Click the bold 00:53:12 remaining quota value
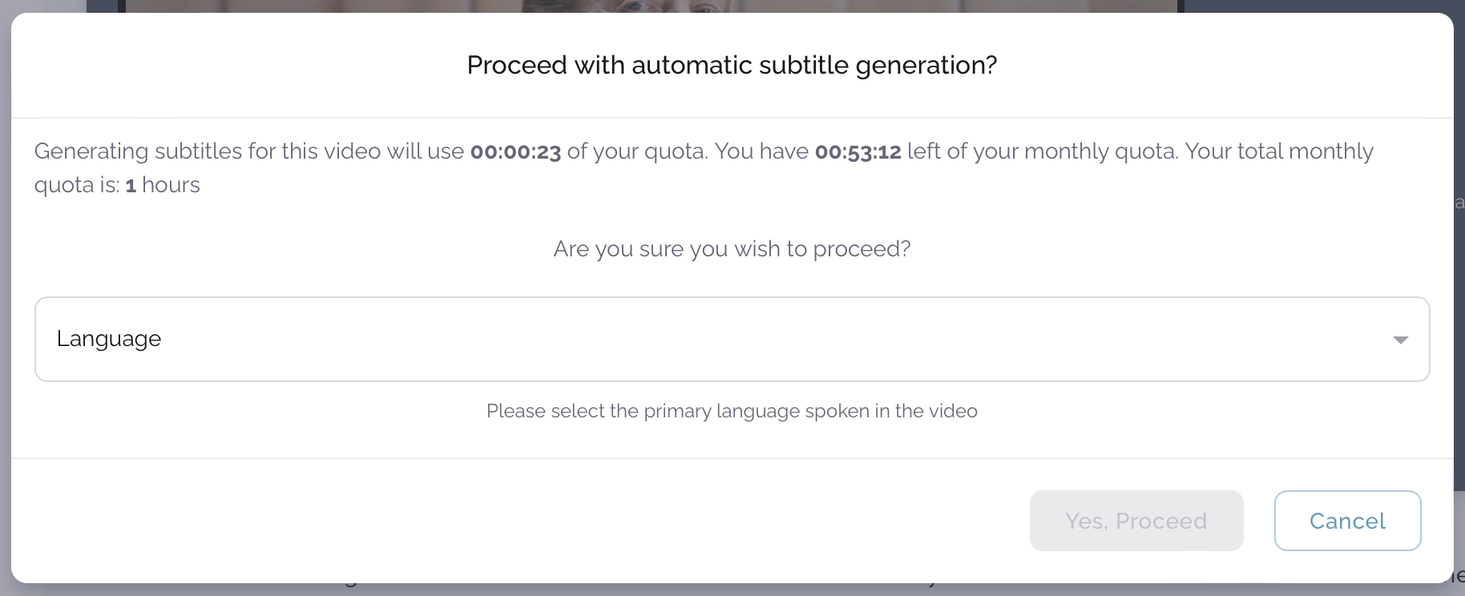The height and width of the screenshot is (596, 1465). (858, 151)
